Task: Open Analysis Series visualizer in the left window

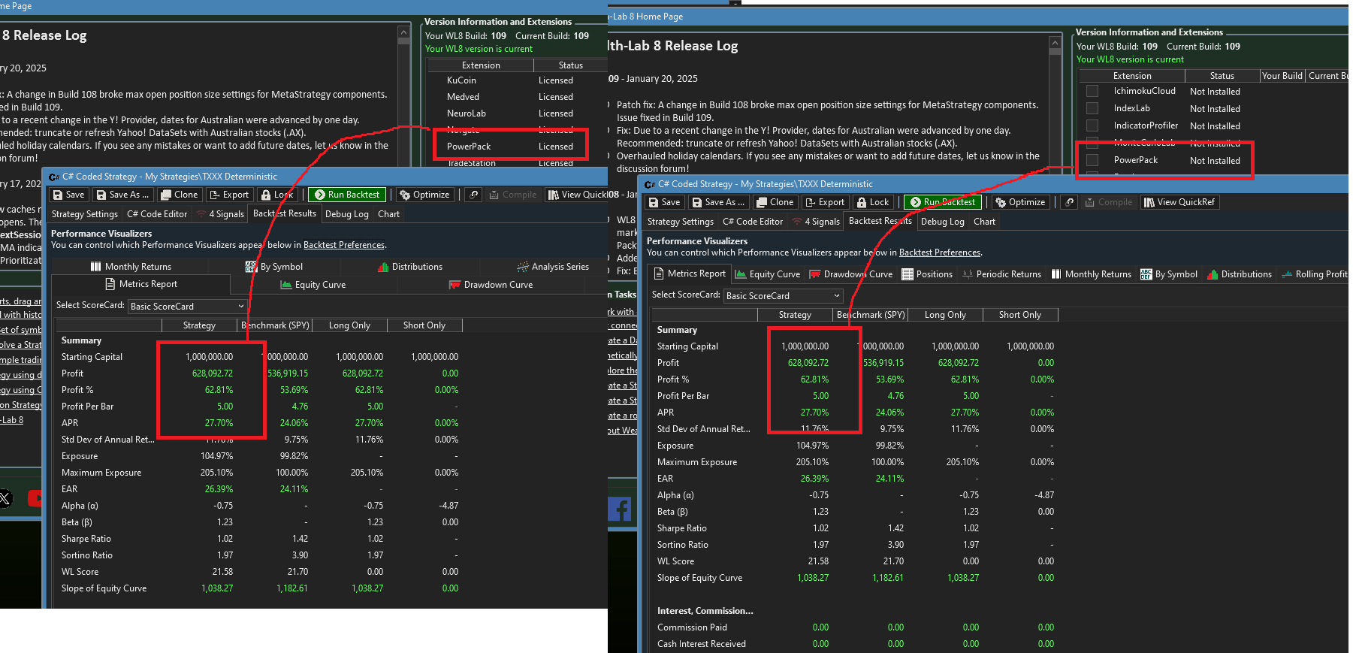Action: 553,267
